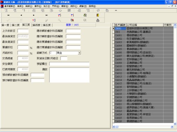Click inside the 備註 text area

[69, 75]
